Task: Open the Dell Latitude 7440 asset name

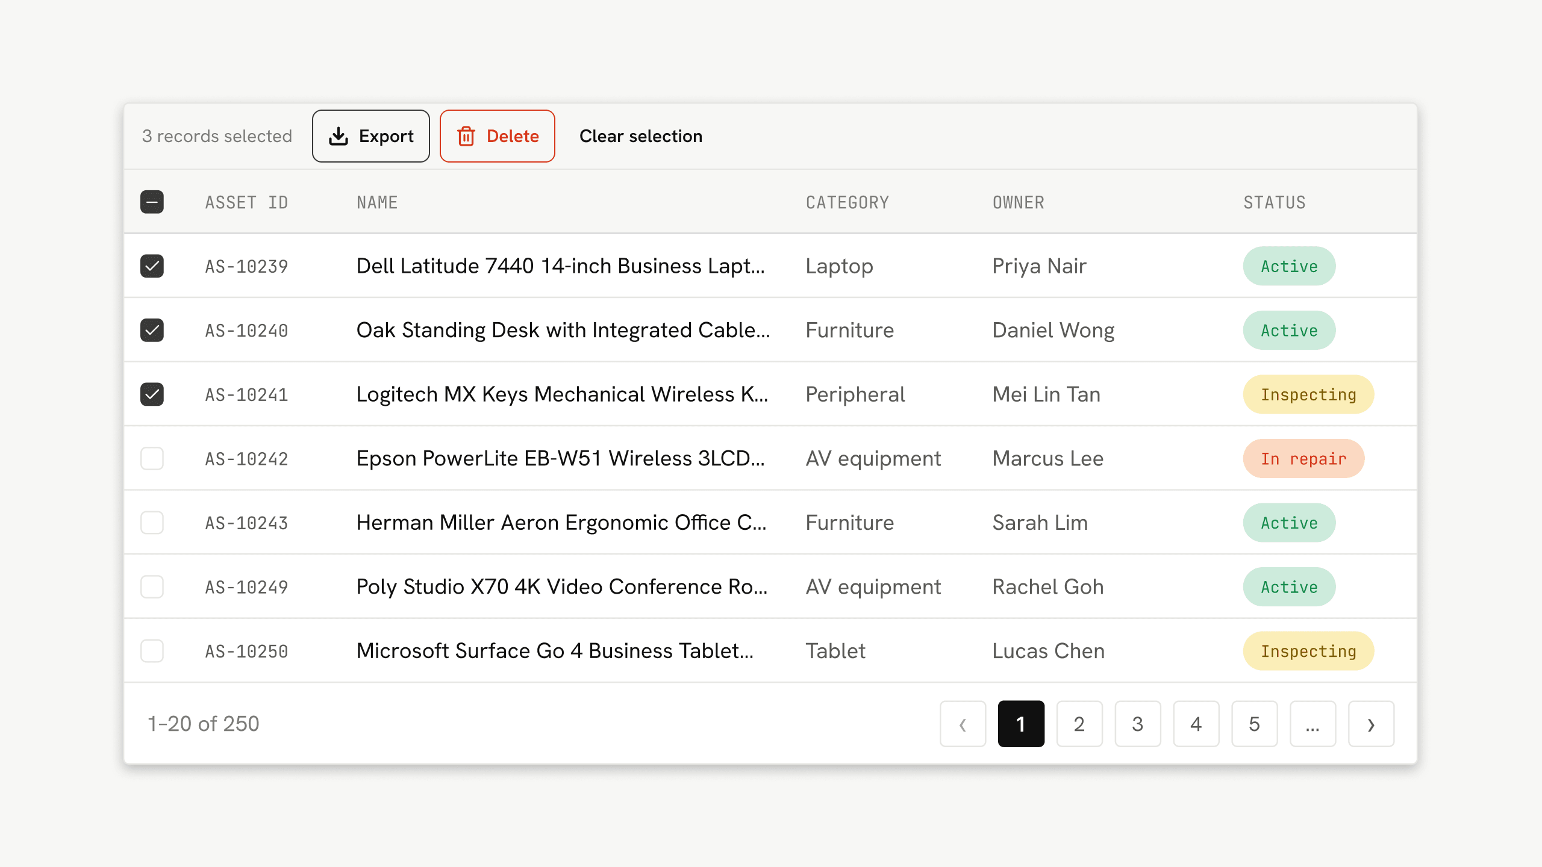Action: (x=561, y=266)
